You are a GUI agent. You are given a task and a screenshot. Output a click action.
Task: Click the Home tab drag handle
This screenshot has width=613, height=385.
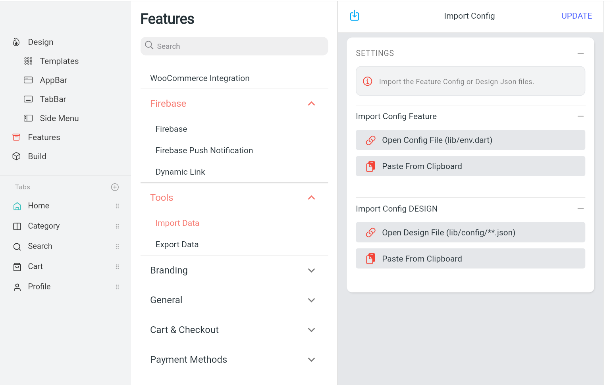117,206
